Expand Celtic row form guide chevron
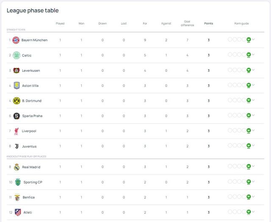The image size is (271, 222). point(254,55)
